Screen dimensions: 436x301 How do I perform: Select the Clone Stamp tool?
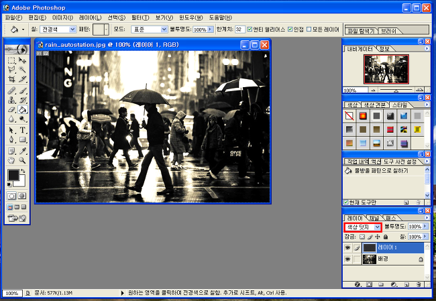[11, 100]
